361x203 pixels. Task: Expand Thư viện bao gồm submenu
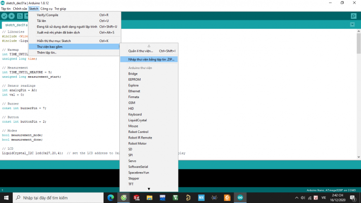click(x=75, y=47)
